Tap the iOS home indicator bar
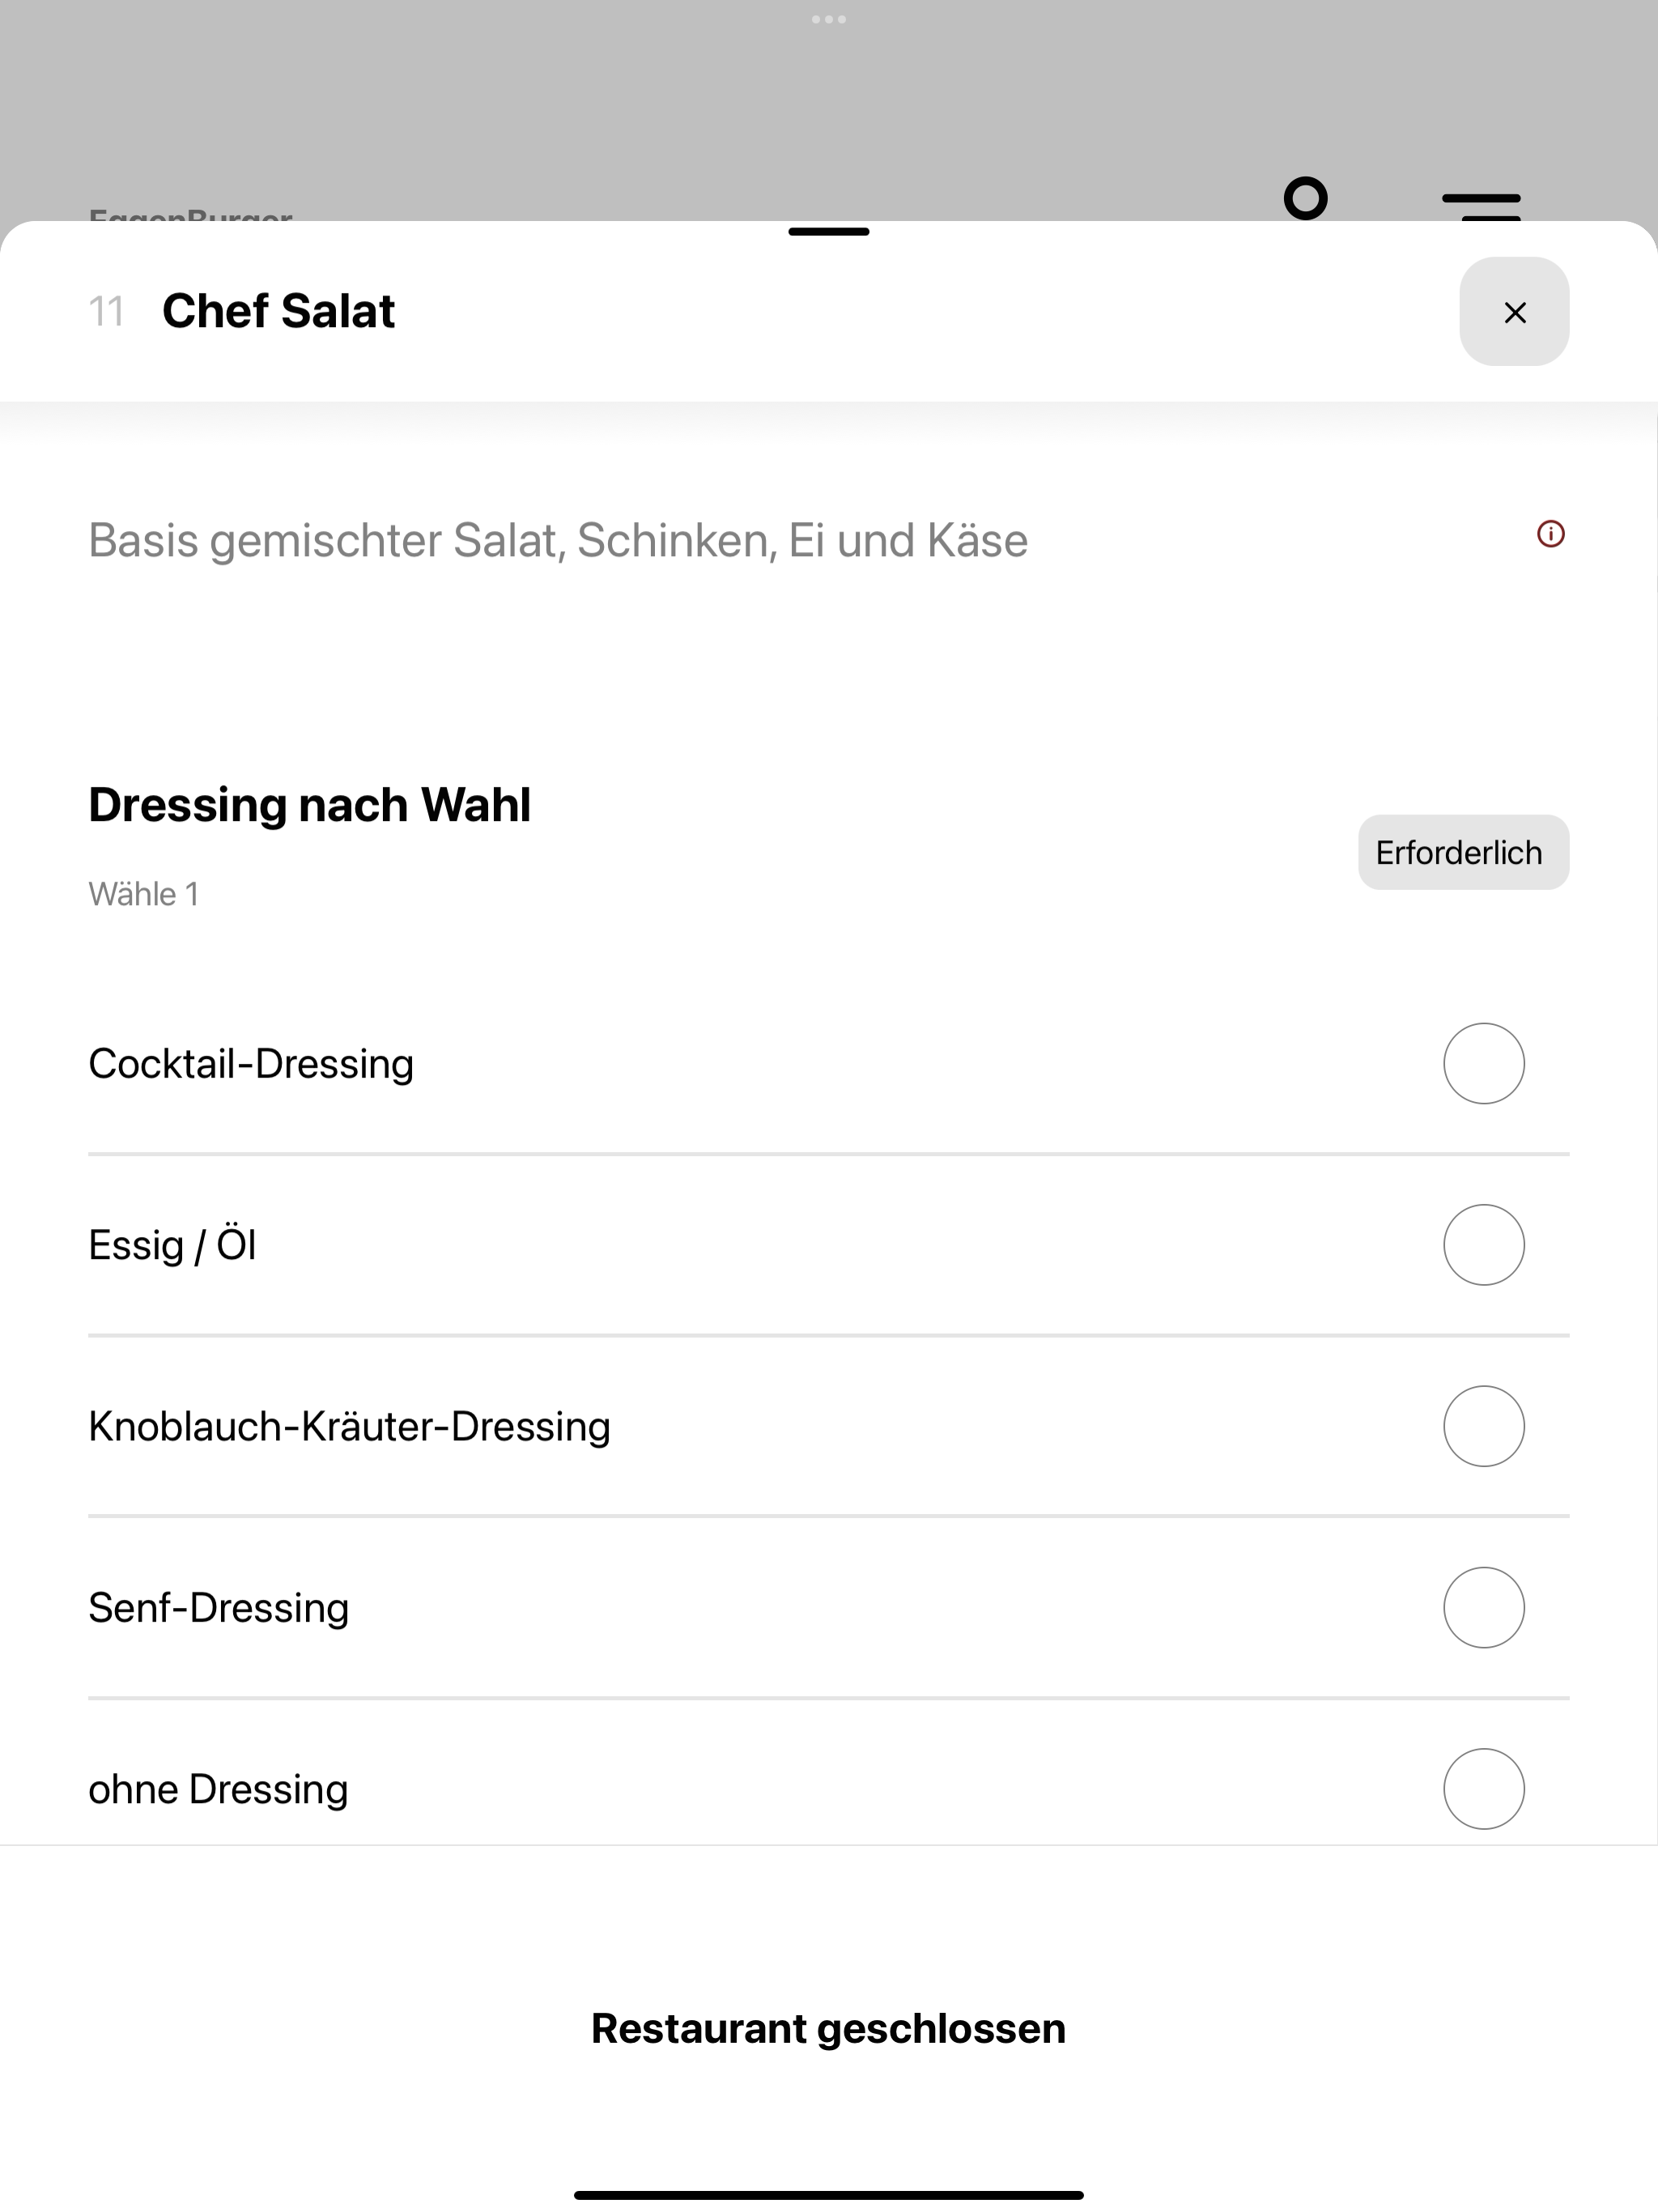This screenshot has height=2212, width=1658. point(829,2195)
